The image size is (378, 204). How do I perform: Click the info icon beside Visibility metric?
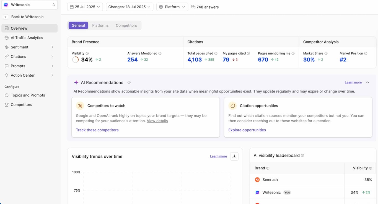(87, 53)
